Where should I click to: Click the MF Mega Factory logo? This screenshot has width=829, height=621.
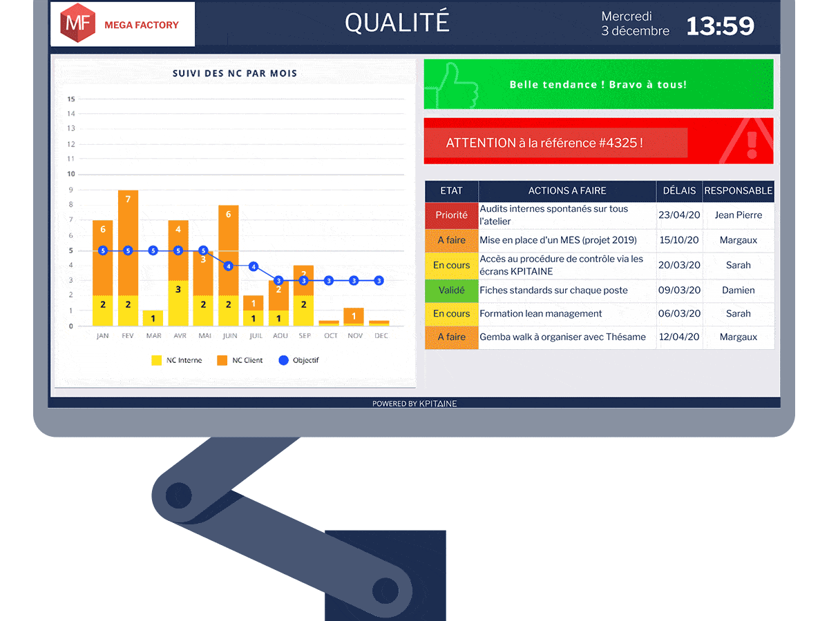coord(122,25)
